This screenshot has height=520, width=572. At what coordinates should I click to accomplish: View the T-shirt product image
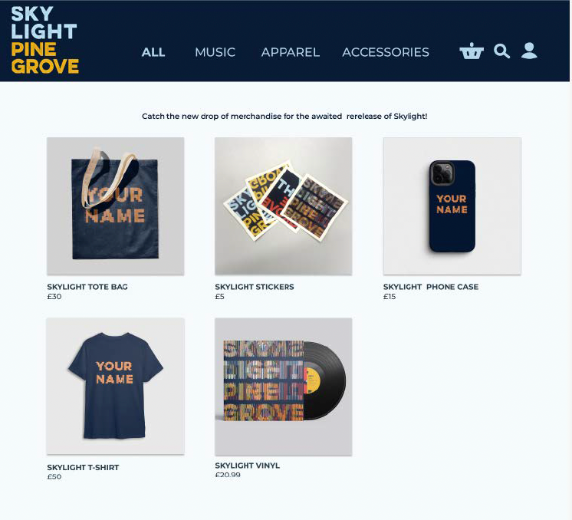[115, 386]
